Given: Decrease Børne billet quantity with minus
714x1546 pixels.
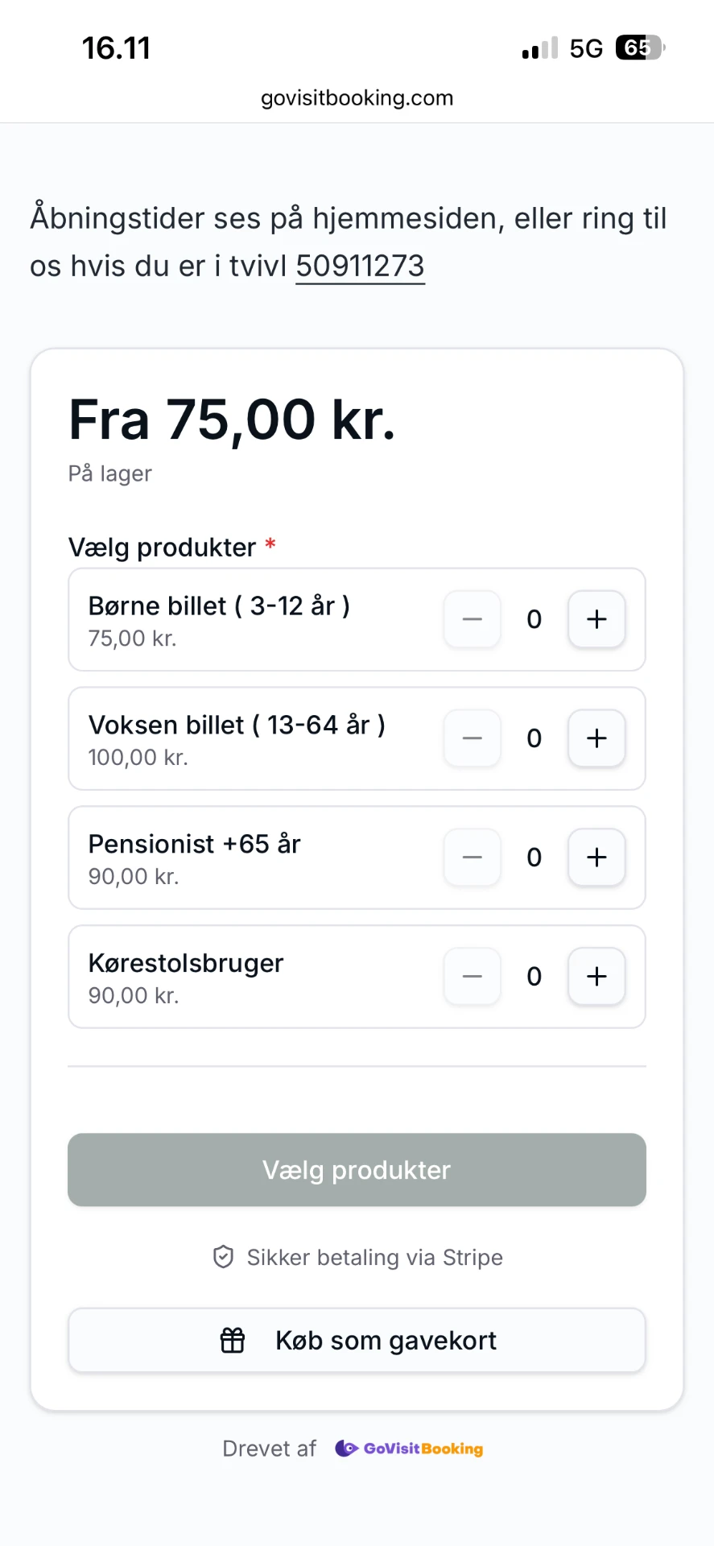Looking at the screenshot, I should [x=473, y=619].
